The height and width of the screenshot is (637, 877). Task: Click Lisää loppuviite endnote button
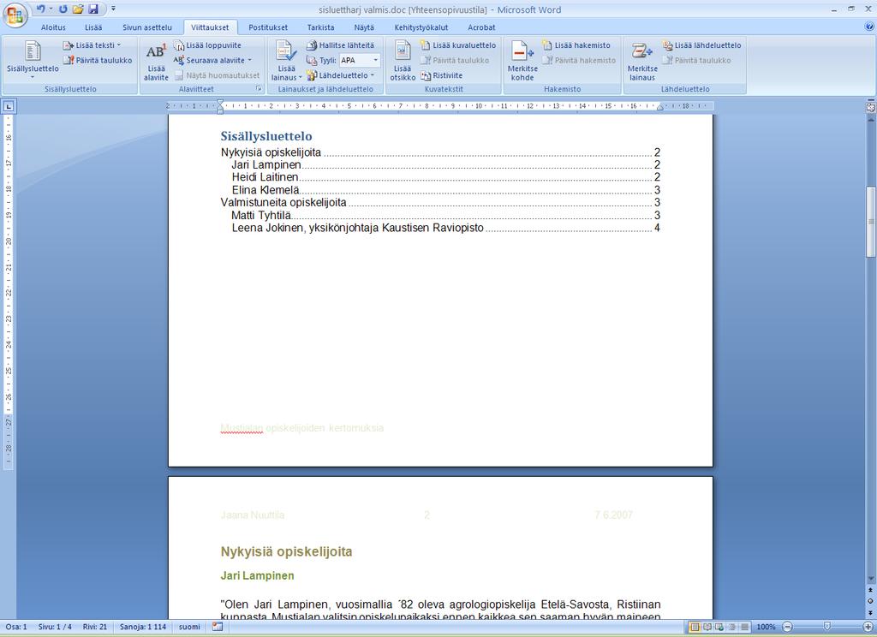[207, 45]
